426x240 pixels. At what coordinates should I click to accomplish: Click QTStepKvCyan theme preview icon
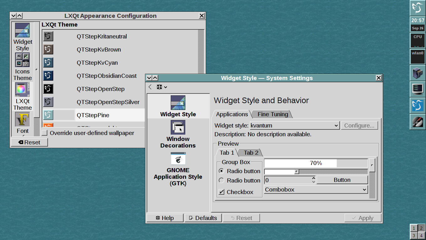pyautogui.click(x=48, y=62)
